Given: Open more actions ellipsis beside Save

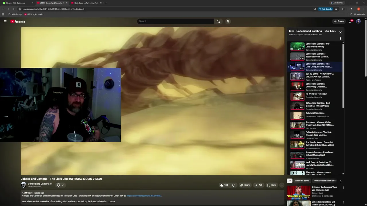Looking at the screenshot, I should (x=282, y=185).
